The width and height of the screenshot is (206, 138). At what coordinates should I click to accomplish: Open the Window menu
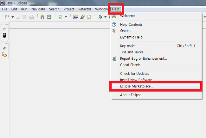click(x=101, y=9)
